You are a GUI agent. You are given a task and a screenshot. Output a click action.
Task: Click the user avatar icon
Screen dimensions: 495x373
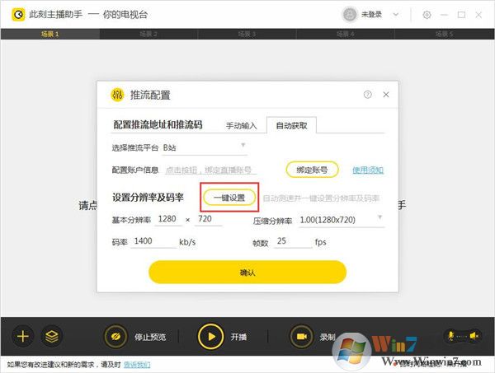[350, 15]
